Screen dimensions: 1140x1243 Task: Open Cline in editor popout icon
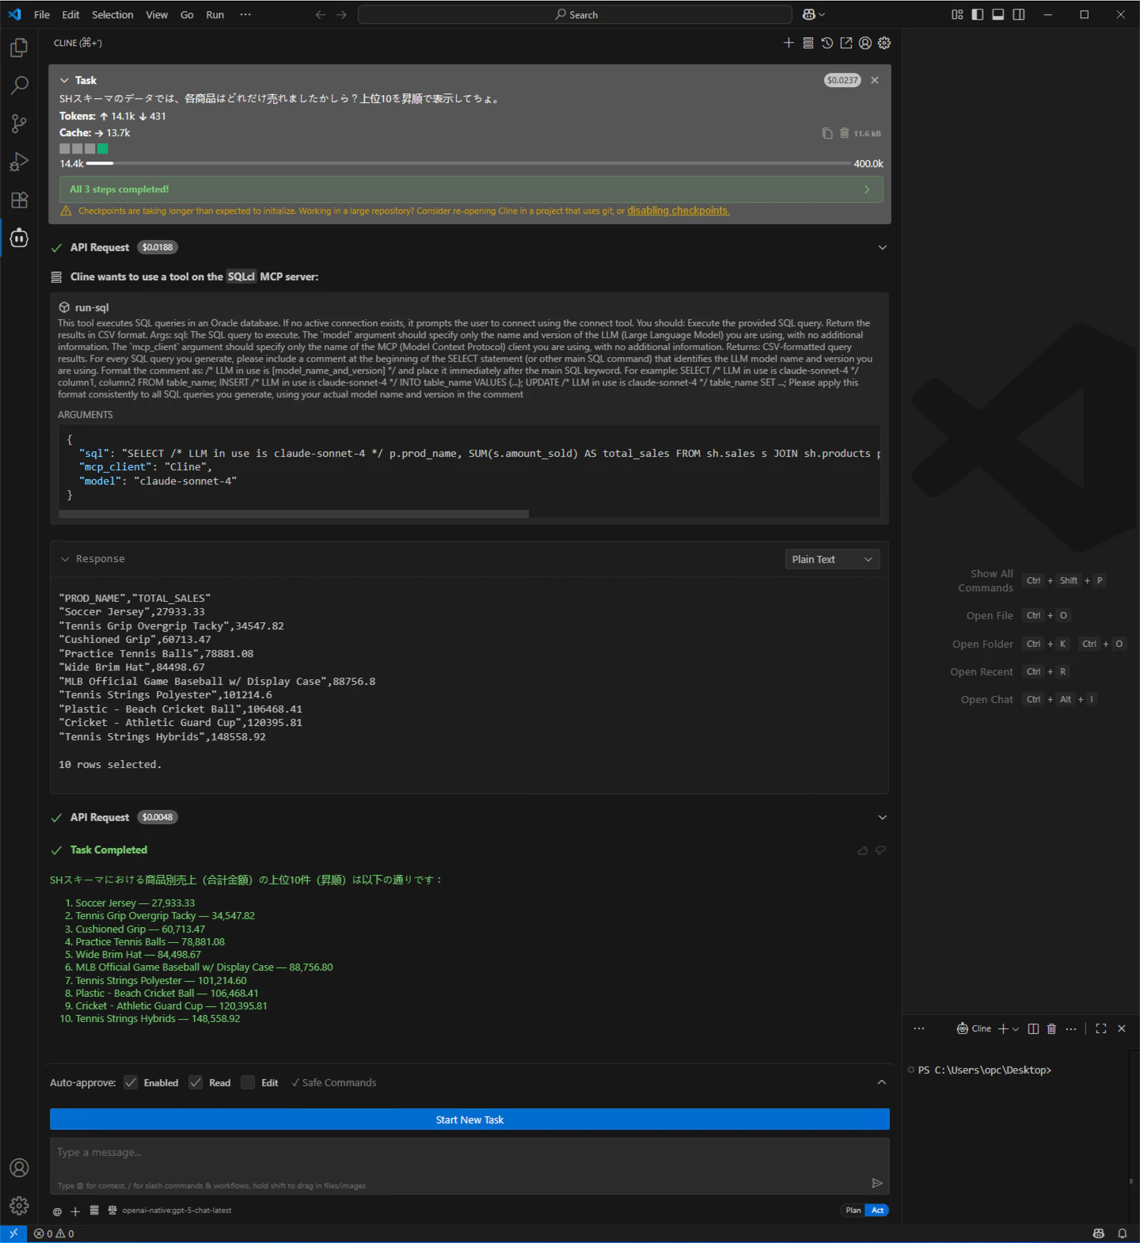(x=846, y=43)
